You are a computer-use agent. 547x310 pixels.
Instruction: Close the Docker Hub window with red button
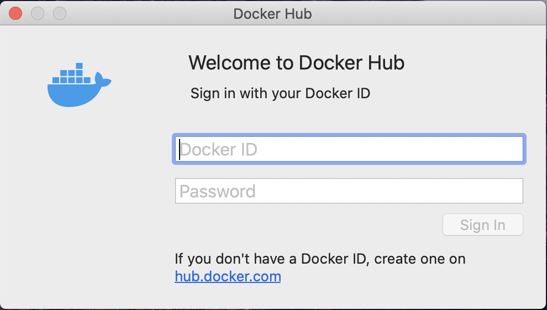[15, 14]
